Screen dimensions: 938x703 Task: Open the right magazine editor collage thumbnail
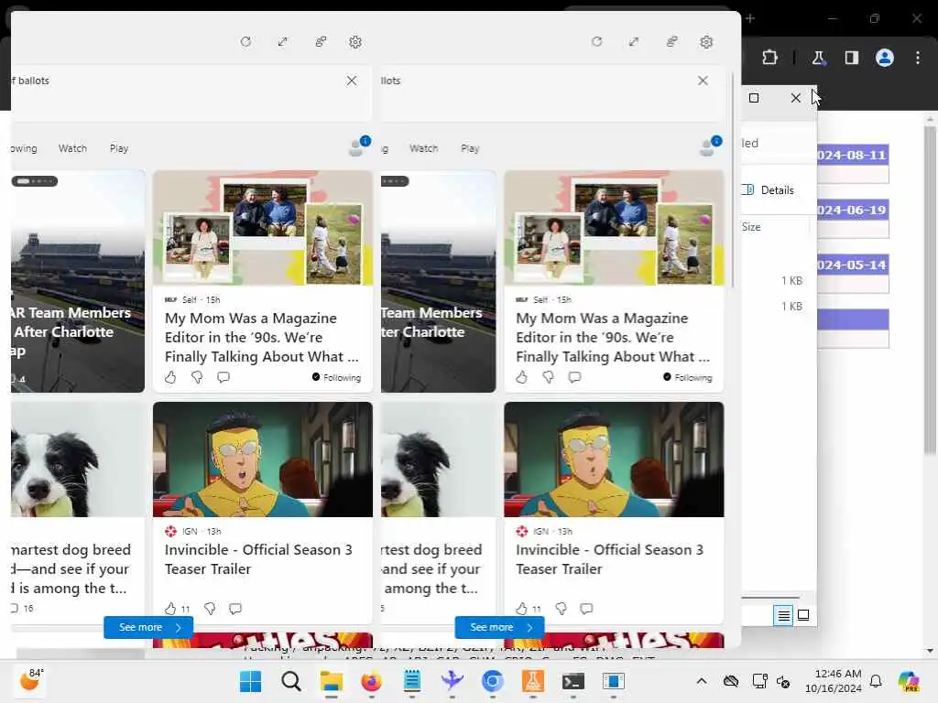(614, 228)
